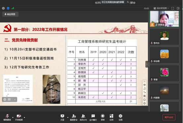
Task: Open the in-meeting chat
Action: 93,117
